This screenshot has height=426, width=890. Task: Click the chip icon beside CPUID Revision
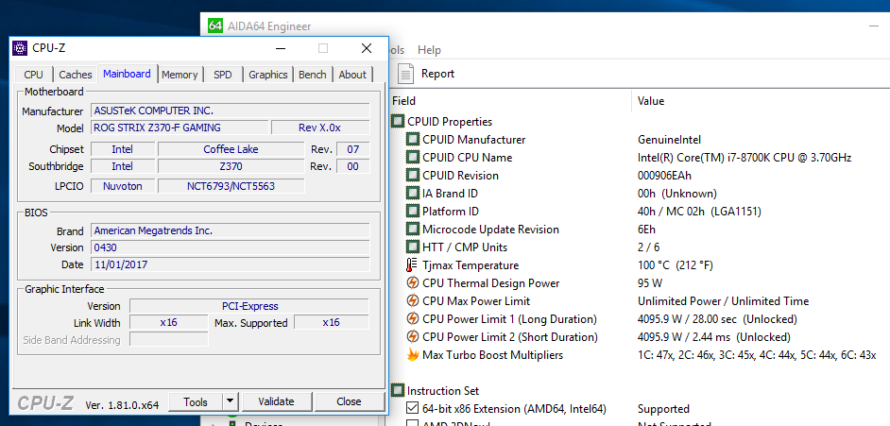pos(413,176)
